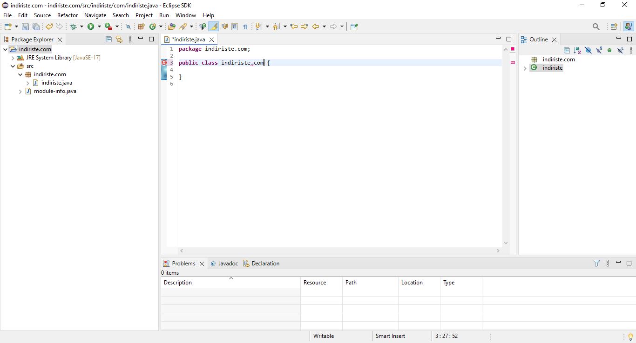Navigate Back with yellow left arrow

pyautogui.click(x=316, y=26)
